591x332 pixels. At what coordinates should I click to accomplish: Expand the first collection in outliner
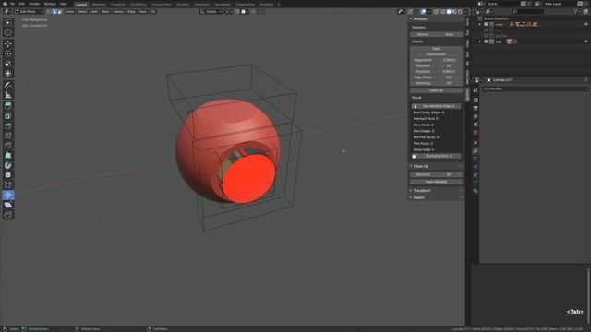(480, 24)
